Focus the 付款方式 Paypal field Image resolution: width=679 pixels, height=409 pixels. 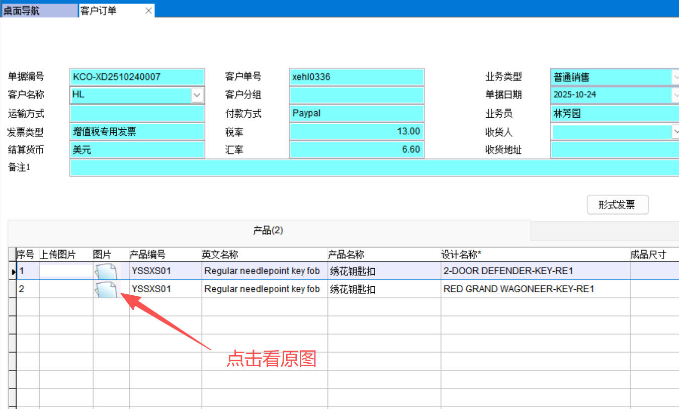[x=357, y=113]
